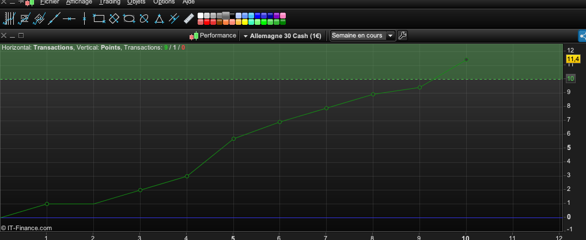The width and height of the screenshot is (586, 240).
Task: Maximize the Performance chart panel
Action: [21, 36]
